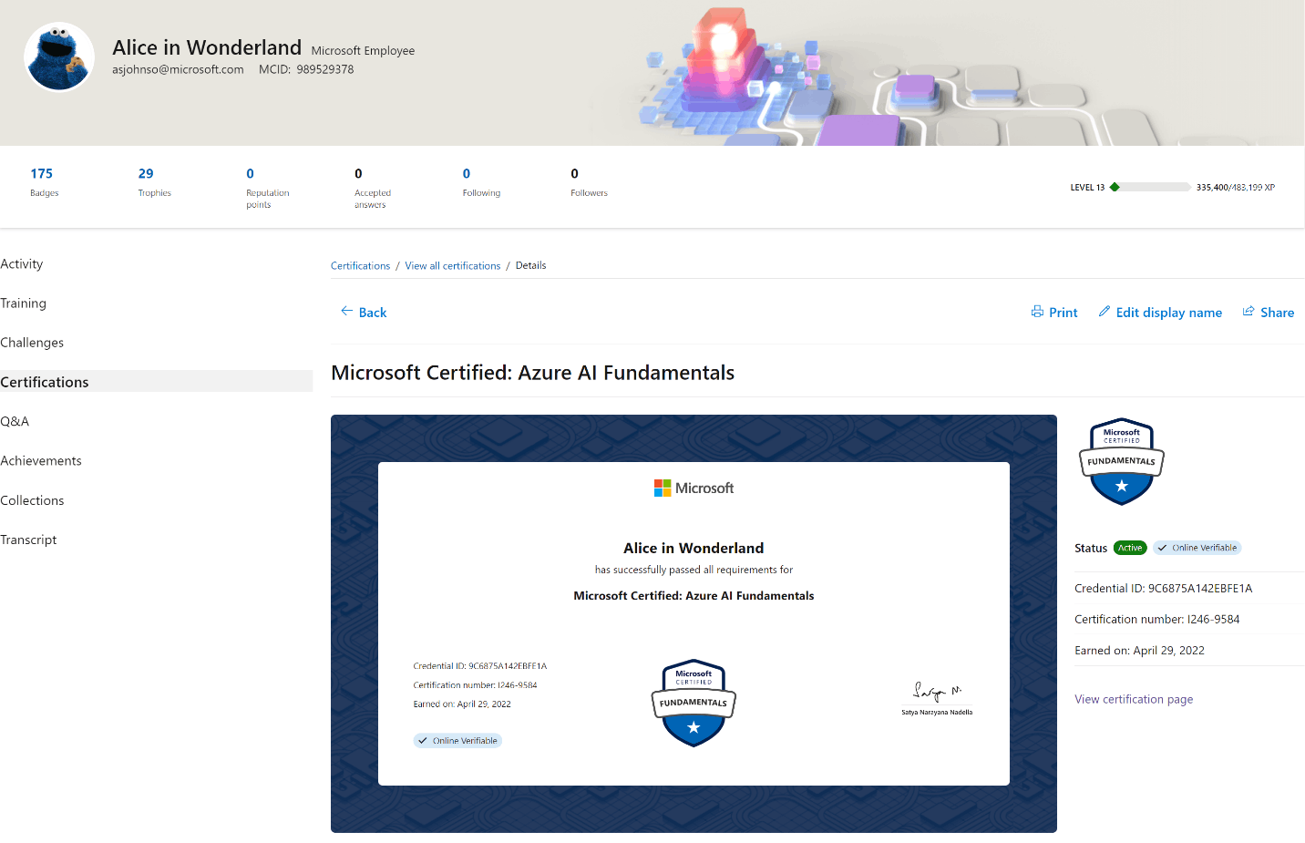Screen dimensions: 1305x843
Task: Share the certification
Action: 1269,313
